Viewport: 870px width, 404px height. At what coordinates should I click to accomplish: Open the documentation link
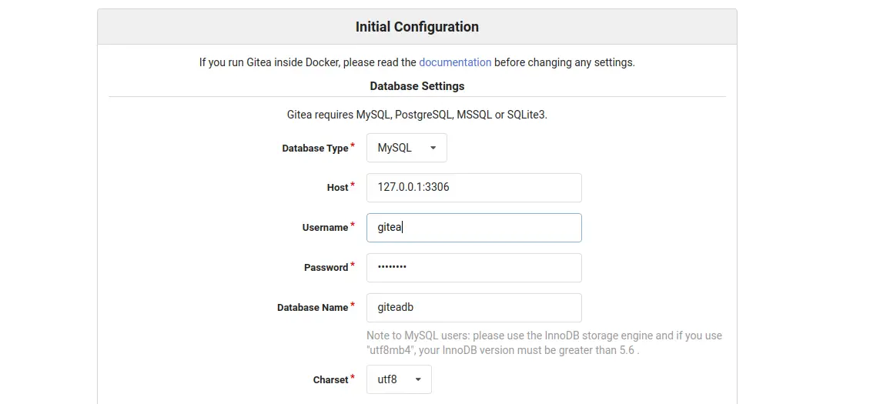454,62
